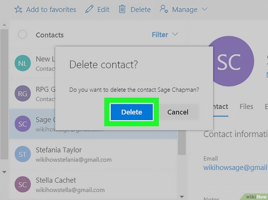
Task: Select the Stefania Taylor contact row
Action: point(93,154)
